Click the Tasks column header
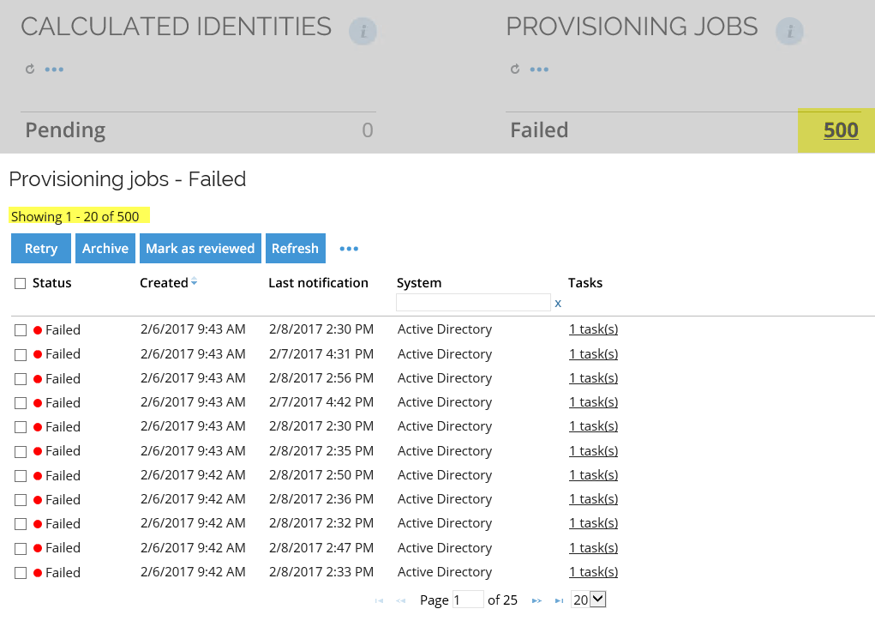Image resolution: width=875 pixels, height=627 pixels. pyautogui.click(x=585, y=282)
